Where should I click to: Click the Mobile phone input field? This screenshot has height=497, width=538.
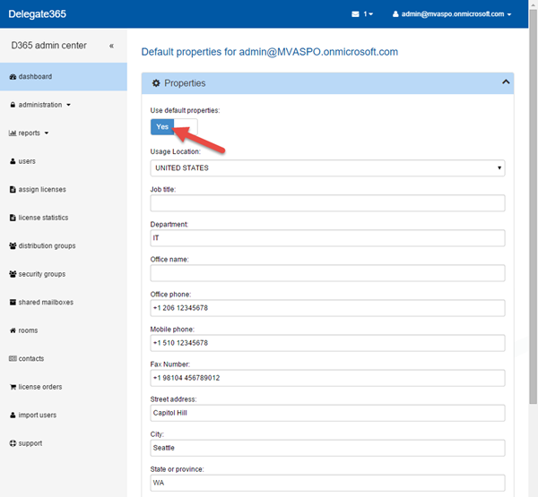(x=327, y=343)
